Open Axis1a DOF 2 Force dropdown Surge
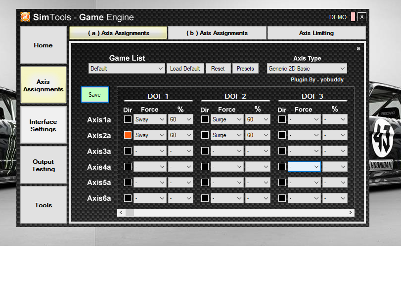This screenshot has width=401, height=304. [x=227, y=119]
